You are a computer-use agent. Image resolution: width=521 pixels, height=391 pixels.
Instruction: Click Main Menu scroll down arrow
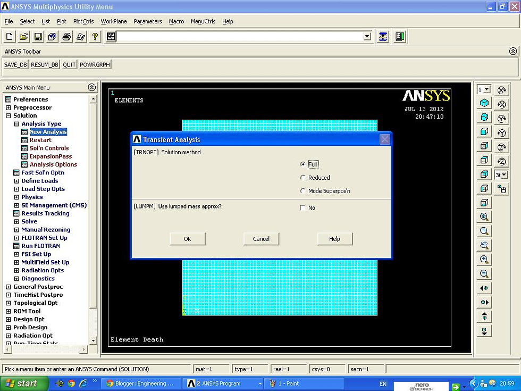(93, 340)
